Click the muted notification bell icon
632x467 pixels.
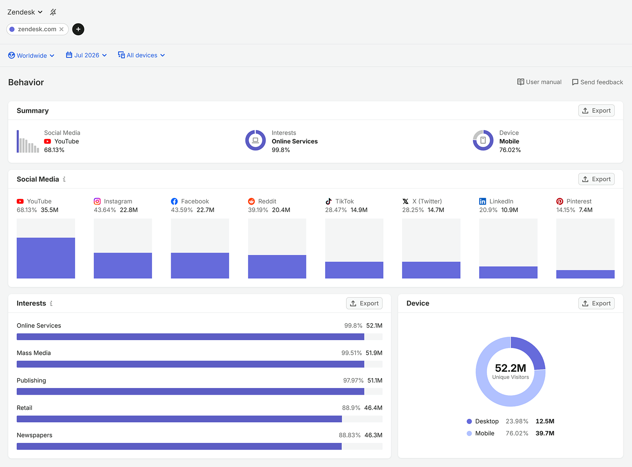[x=53, y=12]
